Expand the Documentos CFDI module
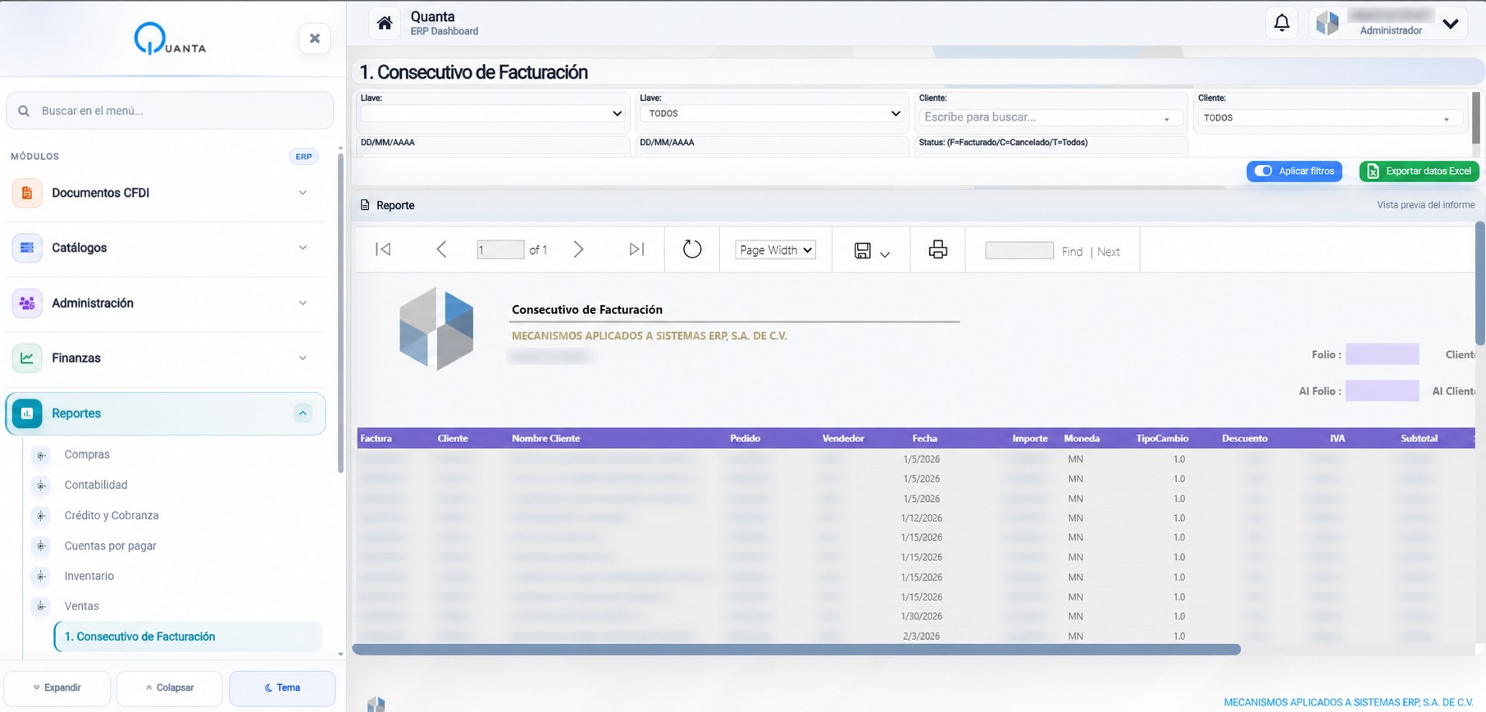This screenshot has height=712, width=1486. pos(303,193)
